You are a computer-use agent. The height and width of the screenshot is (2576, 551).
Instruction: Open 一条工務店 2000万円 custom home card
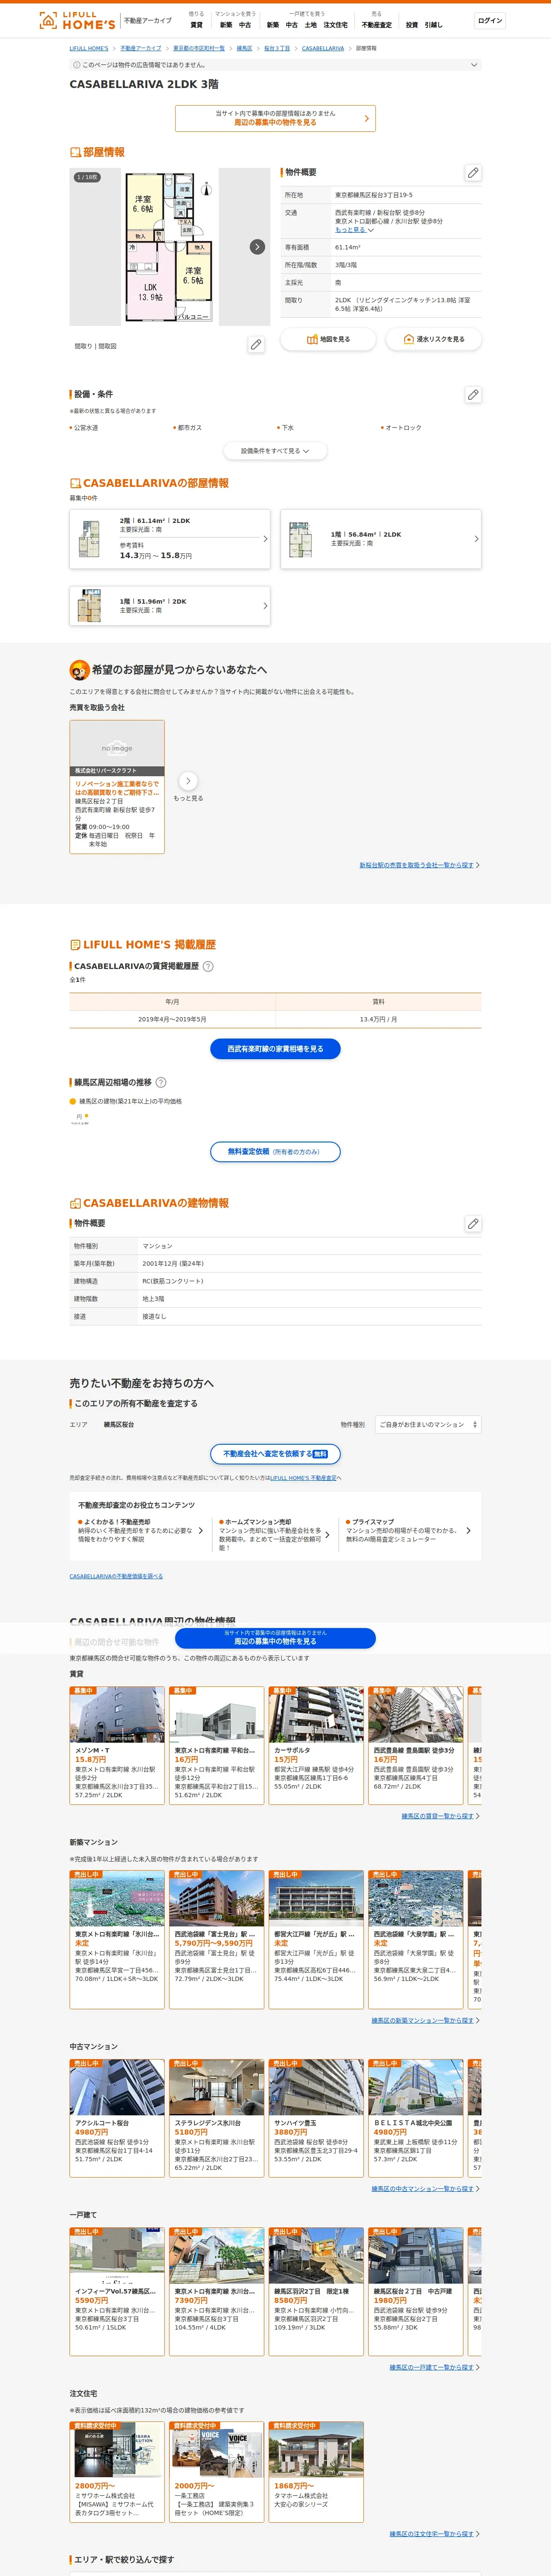click(216, 2472)
